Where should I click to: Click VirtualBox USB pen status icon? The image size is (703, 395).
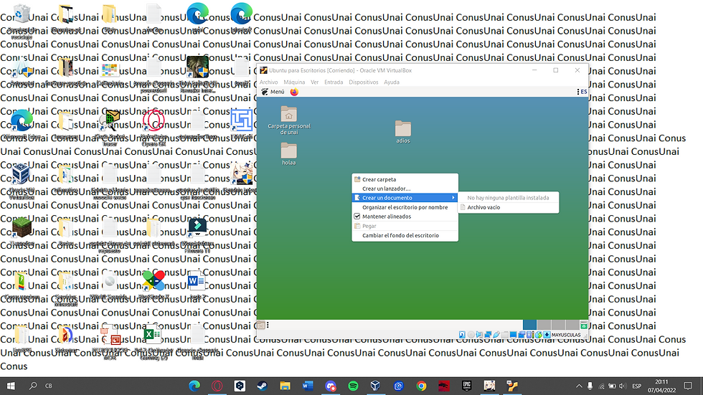496,335
